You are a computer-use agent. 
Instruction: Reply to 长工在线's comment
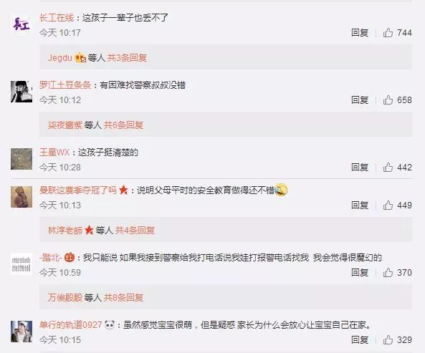(x=360, y=33)
